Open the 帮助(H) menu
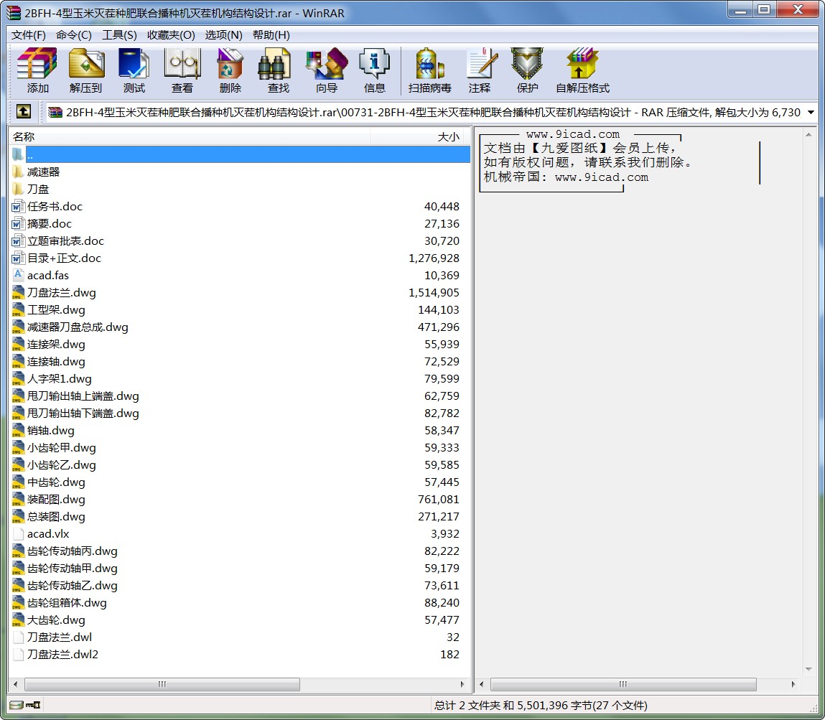Viewport: 825px width, 720px height. tap(271, 34)
